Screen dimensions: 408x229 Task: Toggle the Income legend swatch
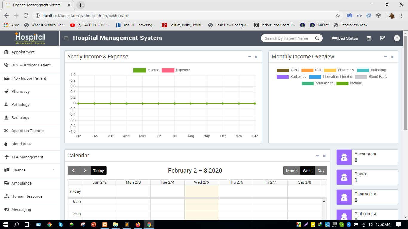[x=139, y=70]
